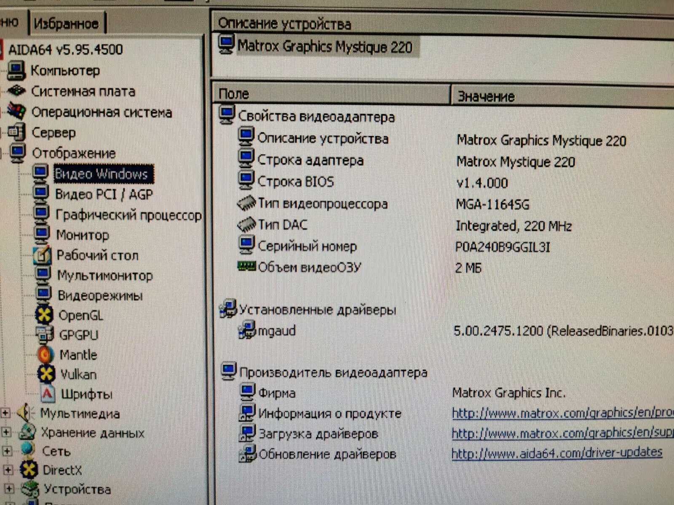Image resolution: width=674 pixels, height=505 pixels.
Task: Expand the DirectX tree node
Action: [x=8, y=470]
